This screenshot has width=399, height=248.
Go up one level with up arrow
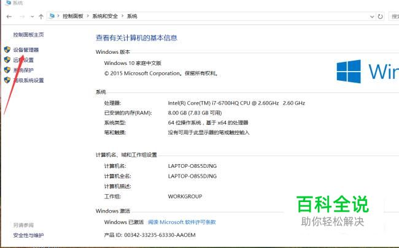coord(41,17)
